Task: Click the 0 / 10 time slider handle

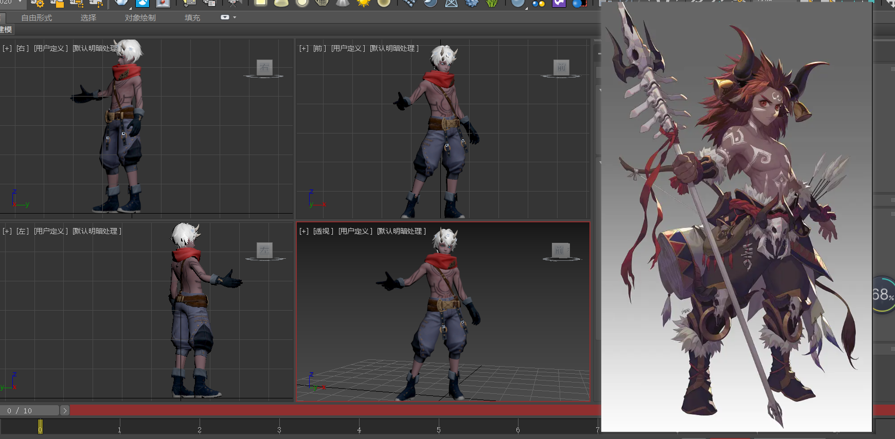Action: click(29, 411)
